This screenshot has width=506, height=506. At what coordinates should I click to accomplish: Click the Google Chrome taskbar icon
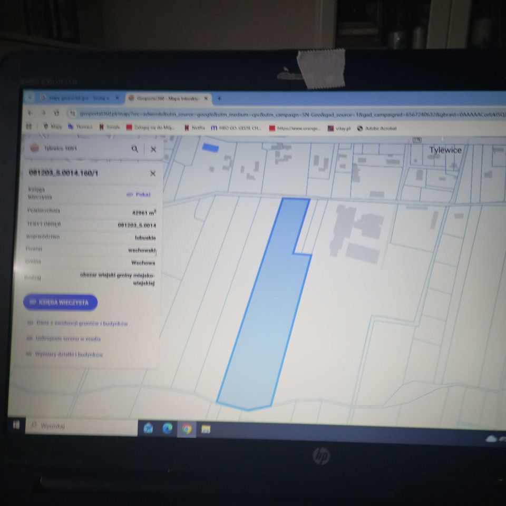click(x=187, y=429)
